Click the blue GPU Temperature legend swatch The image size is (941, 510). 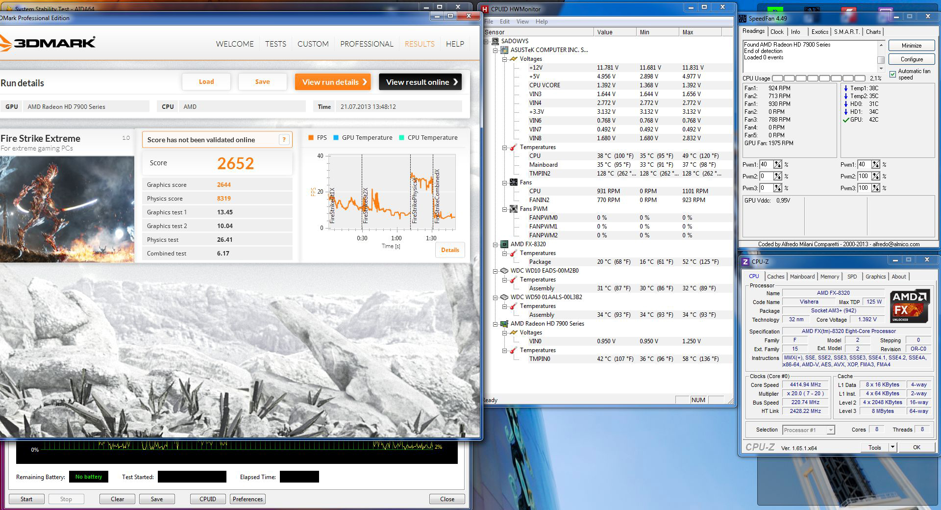(x=336, y=138)
